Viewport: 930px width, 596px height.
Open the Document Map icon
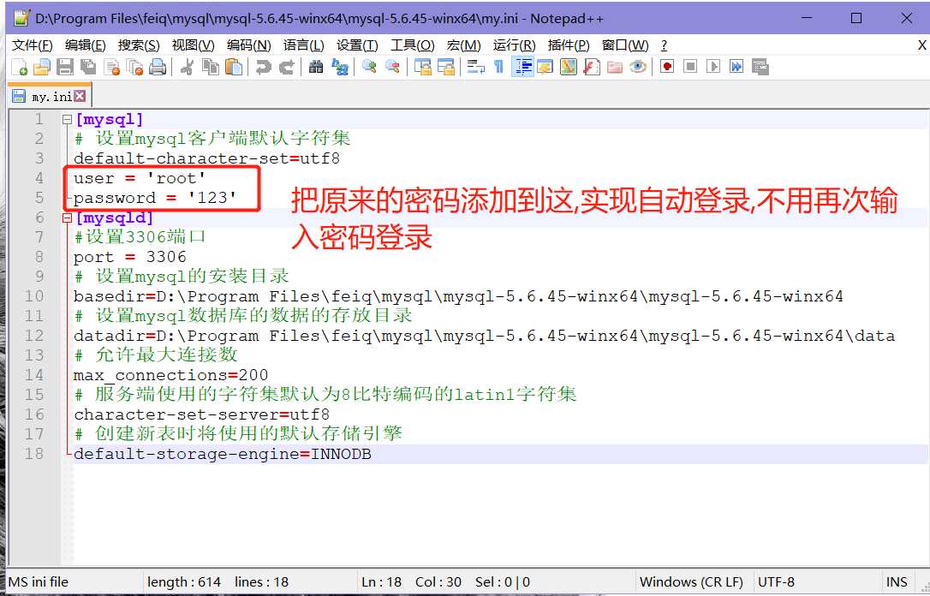point(569,67)
